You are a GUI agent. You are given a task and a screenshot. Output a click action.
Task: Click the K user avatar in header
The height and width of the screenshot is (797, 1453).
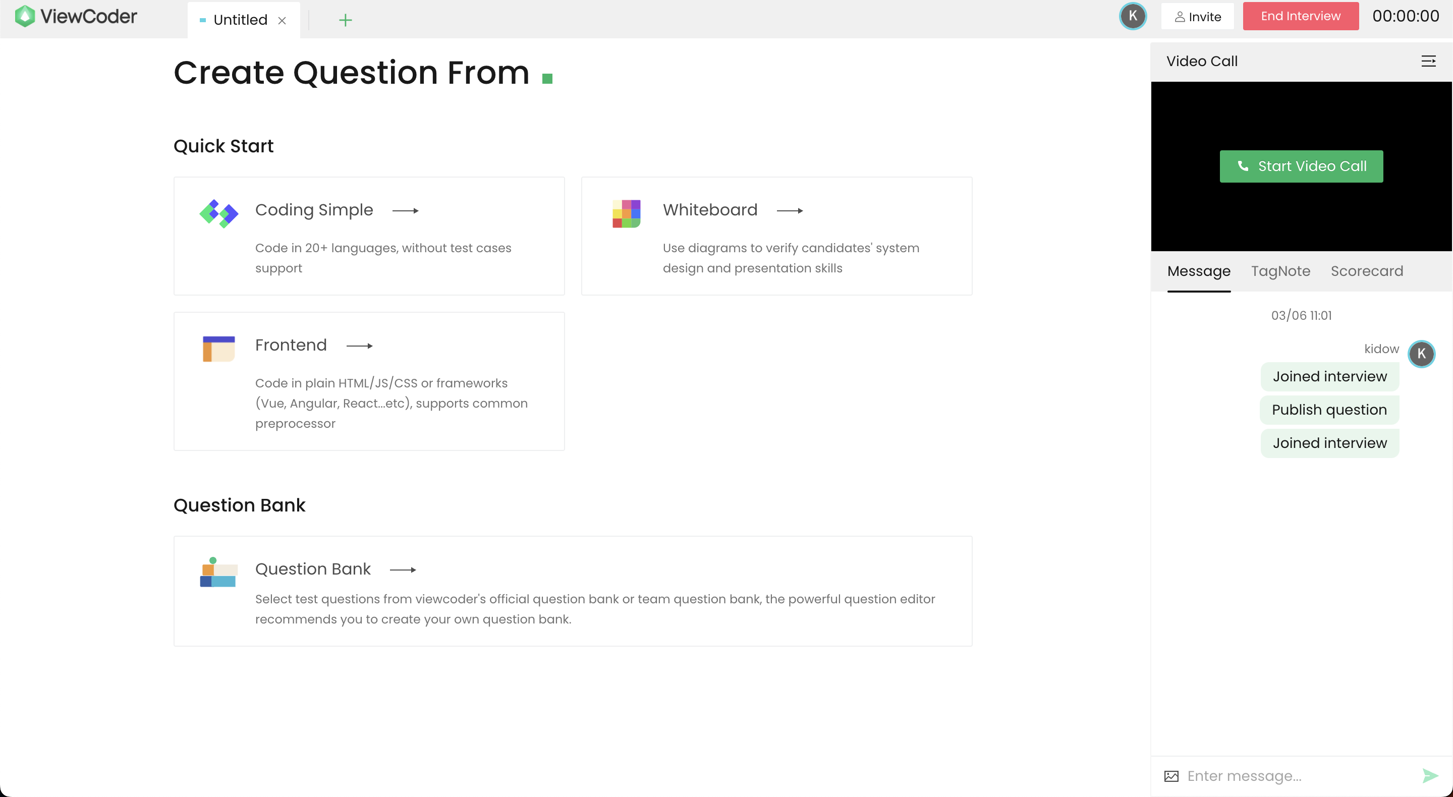1133,16
